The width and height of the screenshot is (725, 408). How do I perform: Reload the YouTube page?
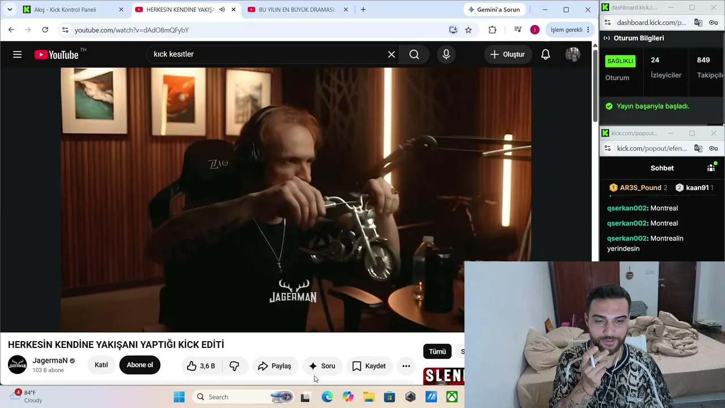click(45, 29)
